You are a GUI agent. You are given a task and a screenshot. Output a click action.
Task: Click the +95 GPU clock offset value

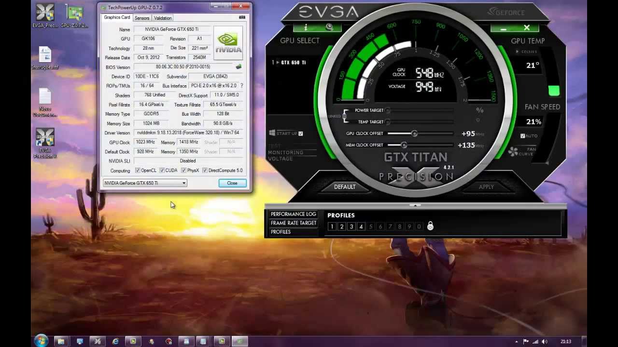click(468, 133)
